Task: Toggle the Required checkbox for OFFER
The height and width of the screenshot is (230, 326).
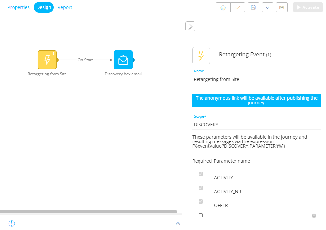Action: coord(200,201)
